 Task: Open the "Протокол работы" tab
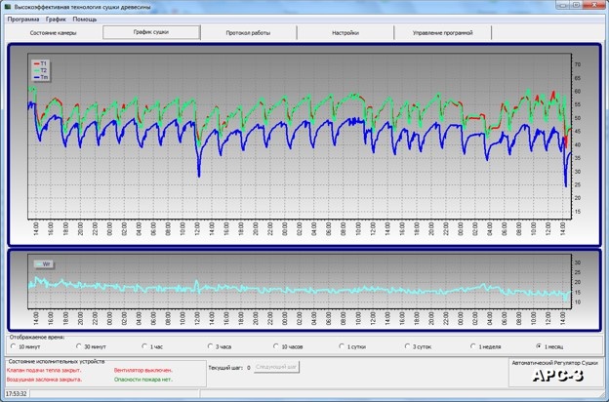click(x=248, y=32)
